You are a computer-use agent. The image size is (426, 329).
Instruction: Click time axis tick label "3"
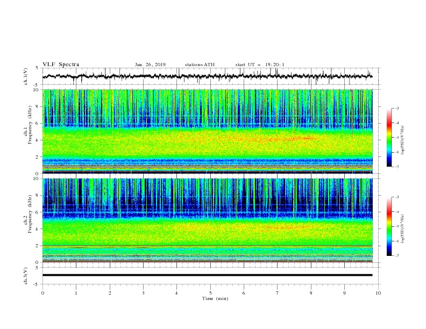click(x=143, y=293)
